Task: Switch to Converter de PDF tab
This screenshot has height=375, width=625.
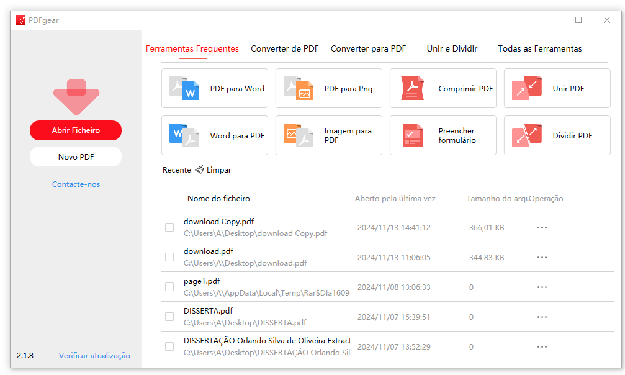Action: coord(285,48)
